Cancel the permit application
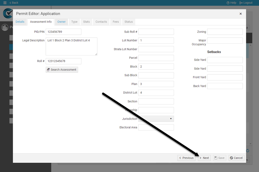Screen dimensions: 259x172 pos(236,158)
